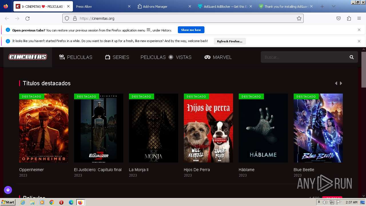Launch Internet Explorer from taskbar
This screenshot has height=206, width=366.
[23, 202]
